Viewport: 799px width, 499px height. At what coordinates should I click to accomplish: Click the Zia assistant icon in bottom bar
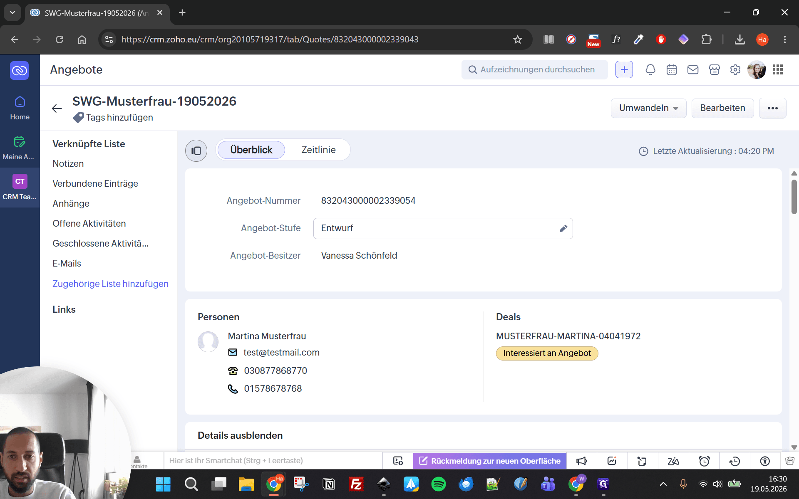coord(673,461)
